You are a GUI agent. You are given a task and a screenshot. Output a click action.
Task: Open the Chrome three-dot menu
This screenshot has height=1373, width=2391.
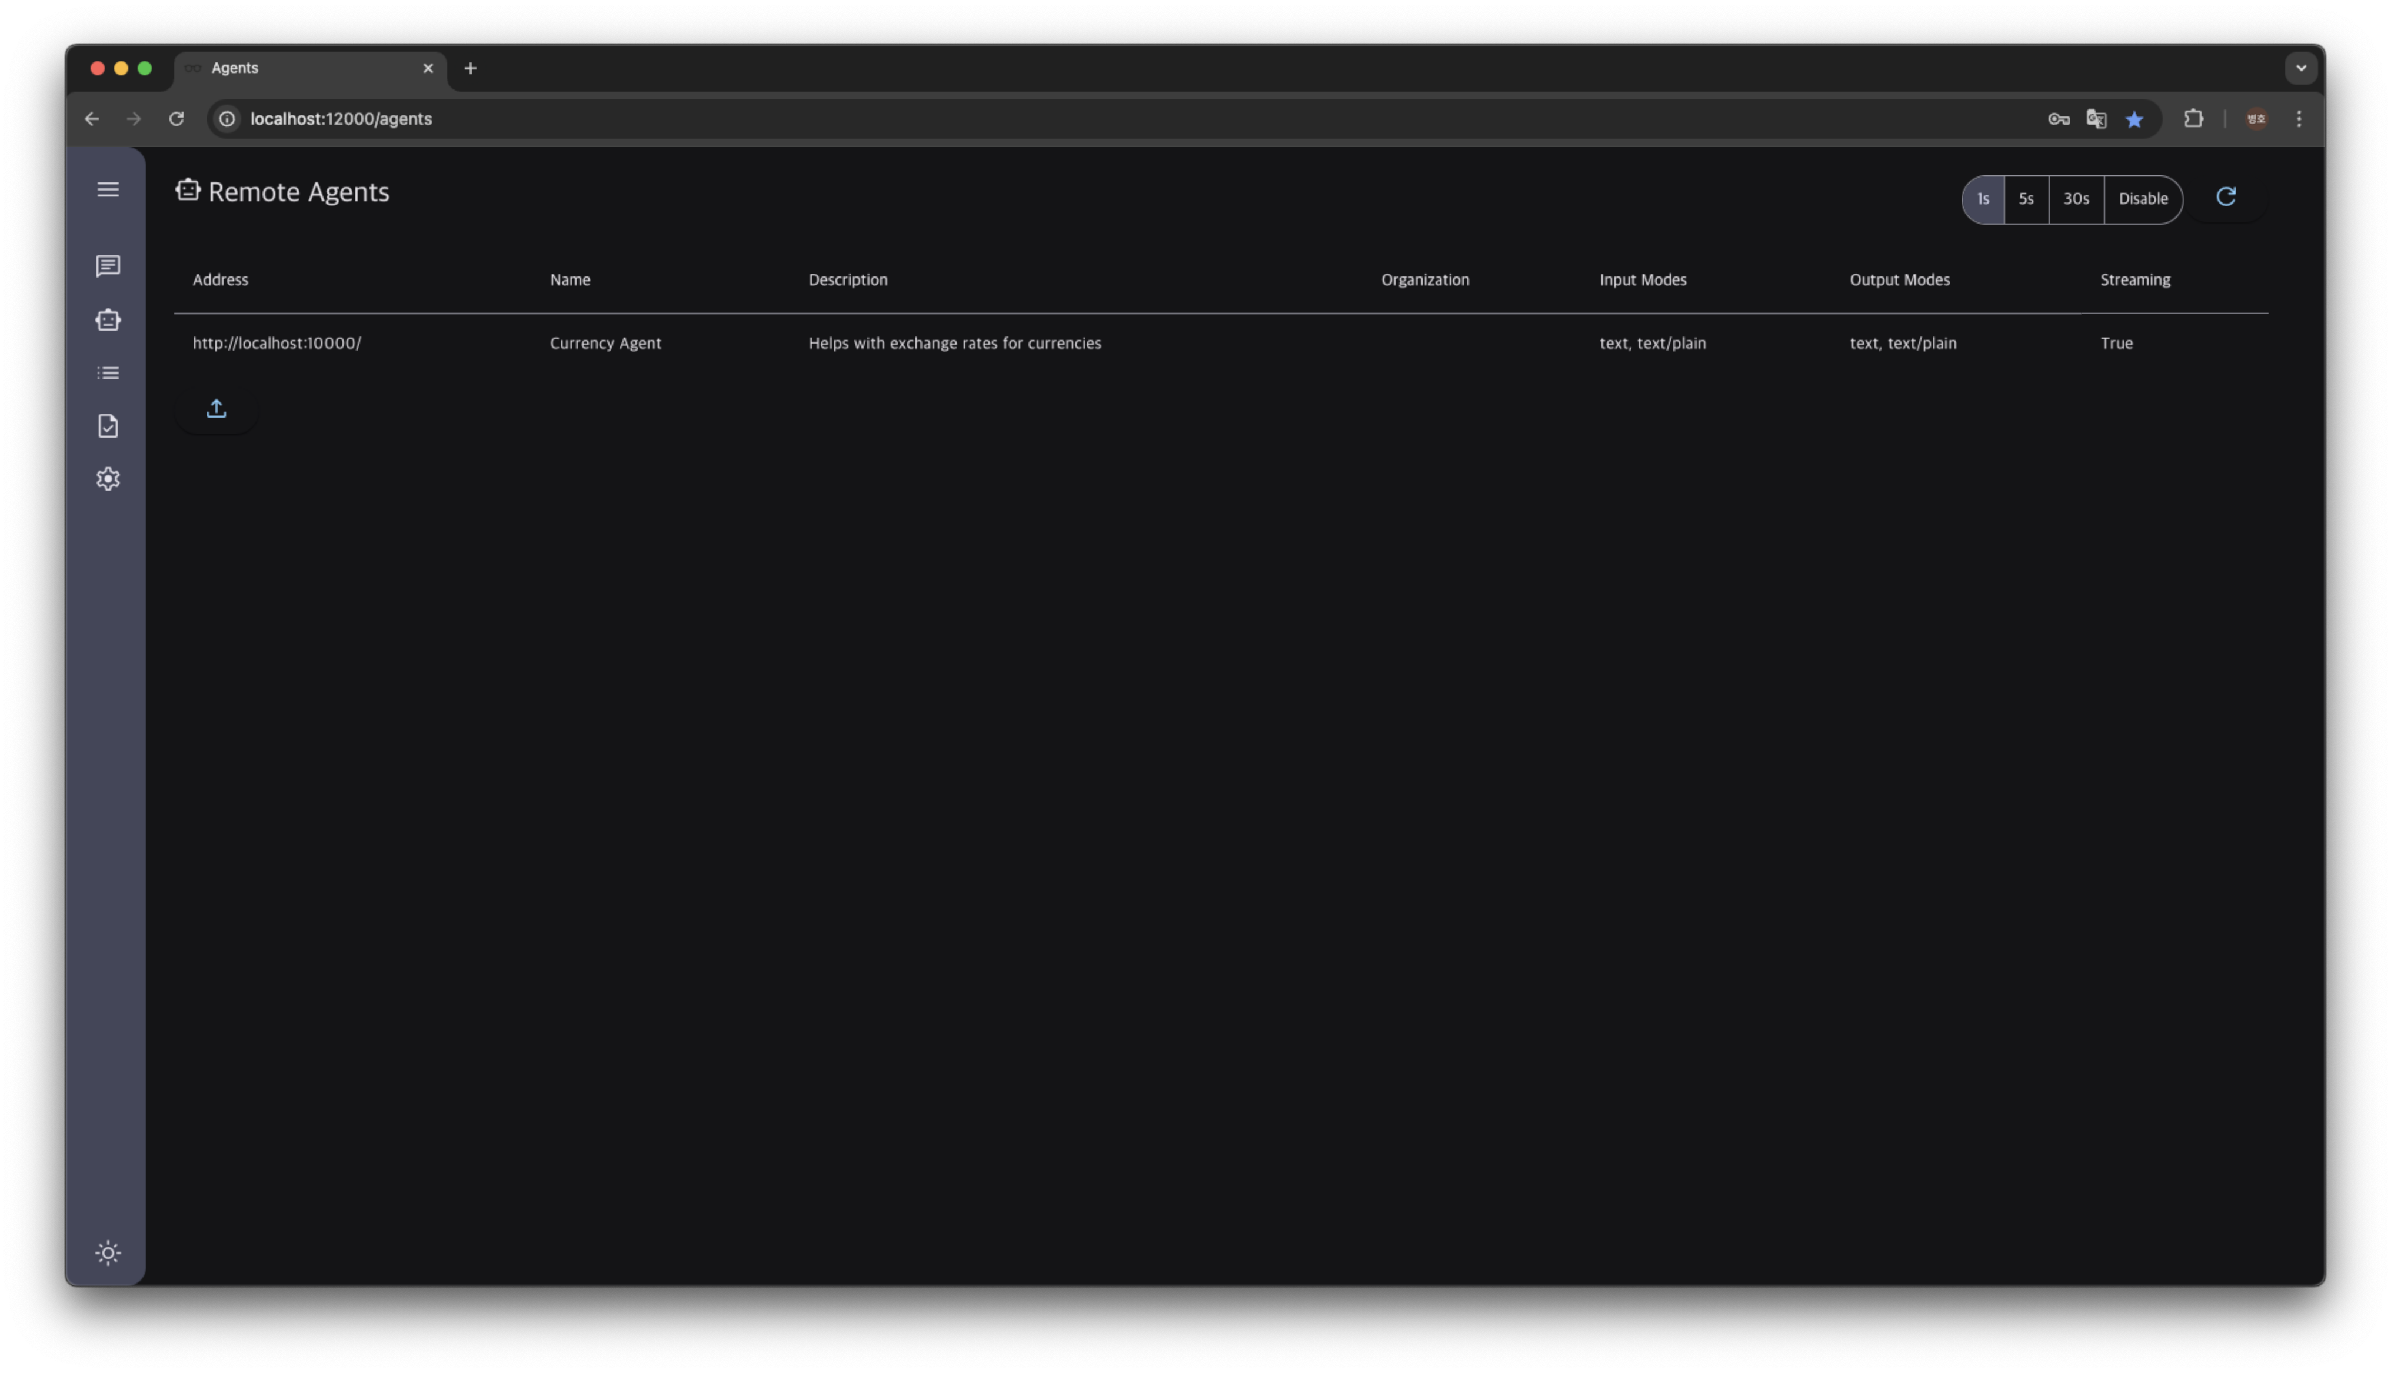click(2299, 119)
